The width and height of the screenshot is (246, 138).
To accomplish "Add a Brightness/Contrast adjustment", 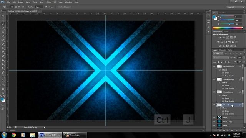I will (220, 38).
